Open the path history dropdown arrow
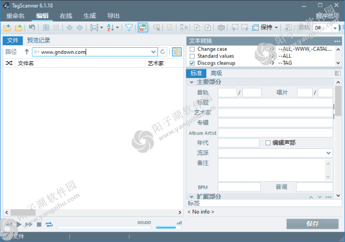Screen dimensions: 345x242 pos(153,52)
